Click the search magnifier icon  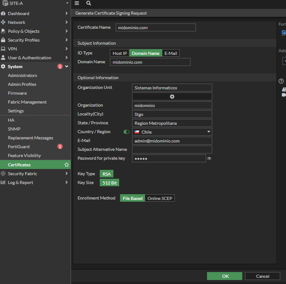coord(89,3)
